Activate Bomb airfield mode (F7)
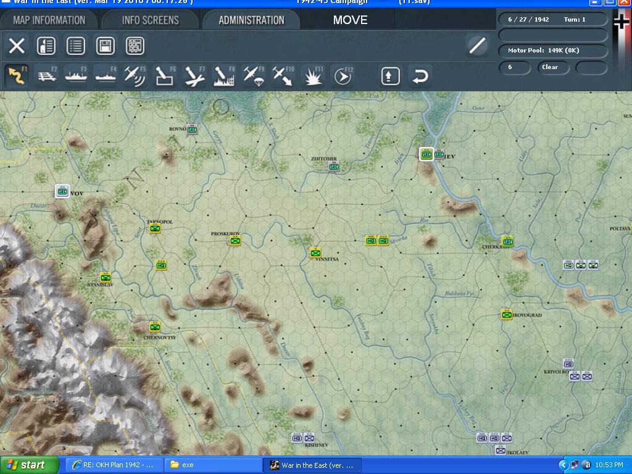Image resolution: width=632 pixels, height=474 pixels. point(194,76)
